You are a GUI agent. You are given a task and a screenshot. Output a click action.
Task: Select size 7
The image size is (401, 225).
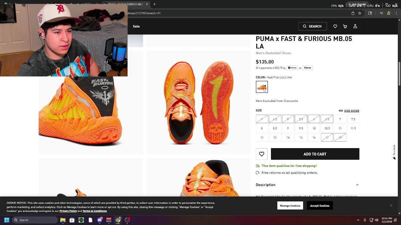(x=340, y=119)
